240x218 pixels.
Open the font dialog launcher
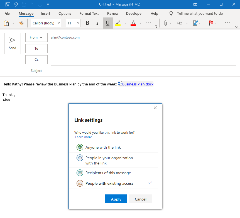point(156,27)
